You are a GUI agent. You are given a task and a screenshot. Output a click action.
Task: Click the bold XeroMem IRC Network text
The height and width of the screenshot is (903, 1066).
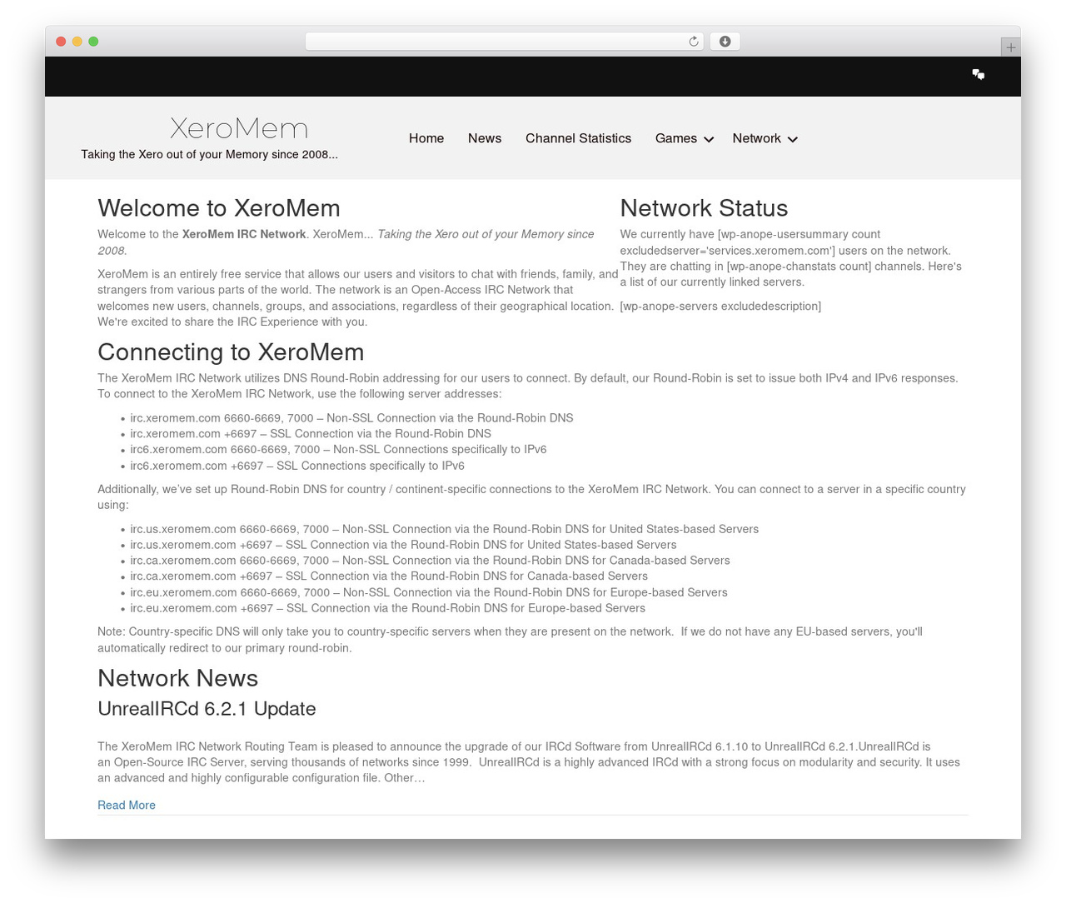pos(244,234)
